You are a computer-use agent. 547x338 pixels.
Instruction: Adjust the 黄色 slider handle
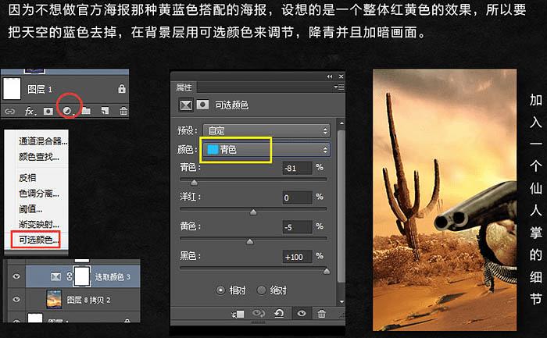[250, 241]
